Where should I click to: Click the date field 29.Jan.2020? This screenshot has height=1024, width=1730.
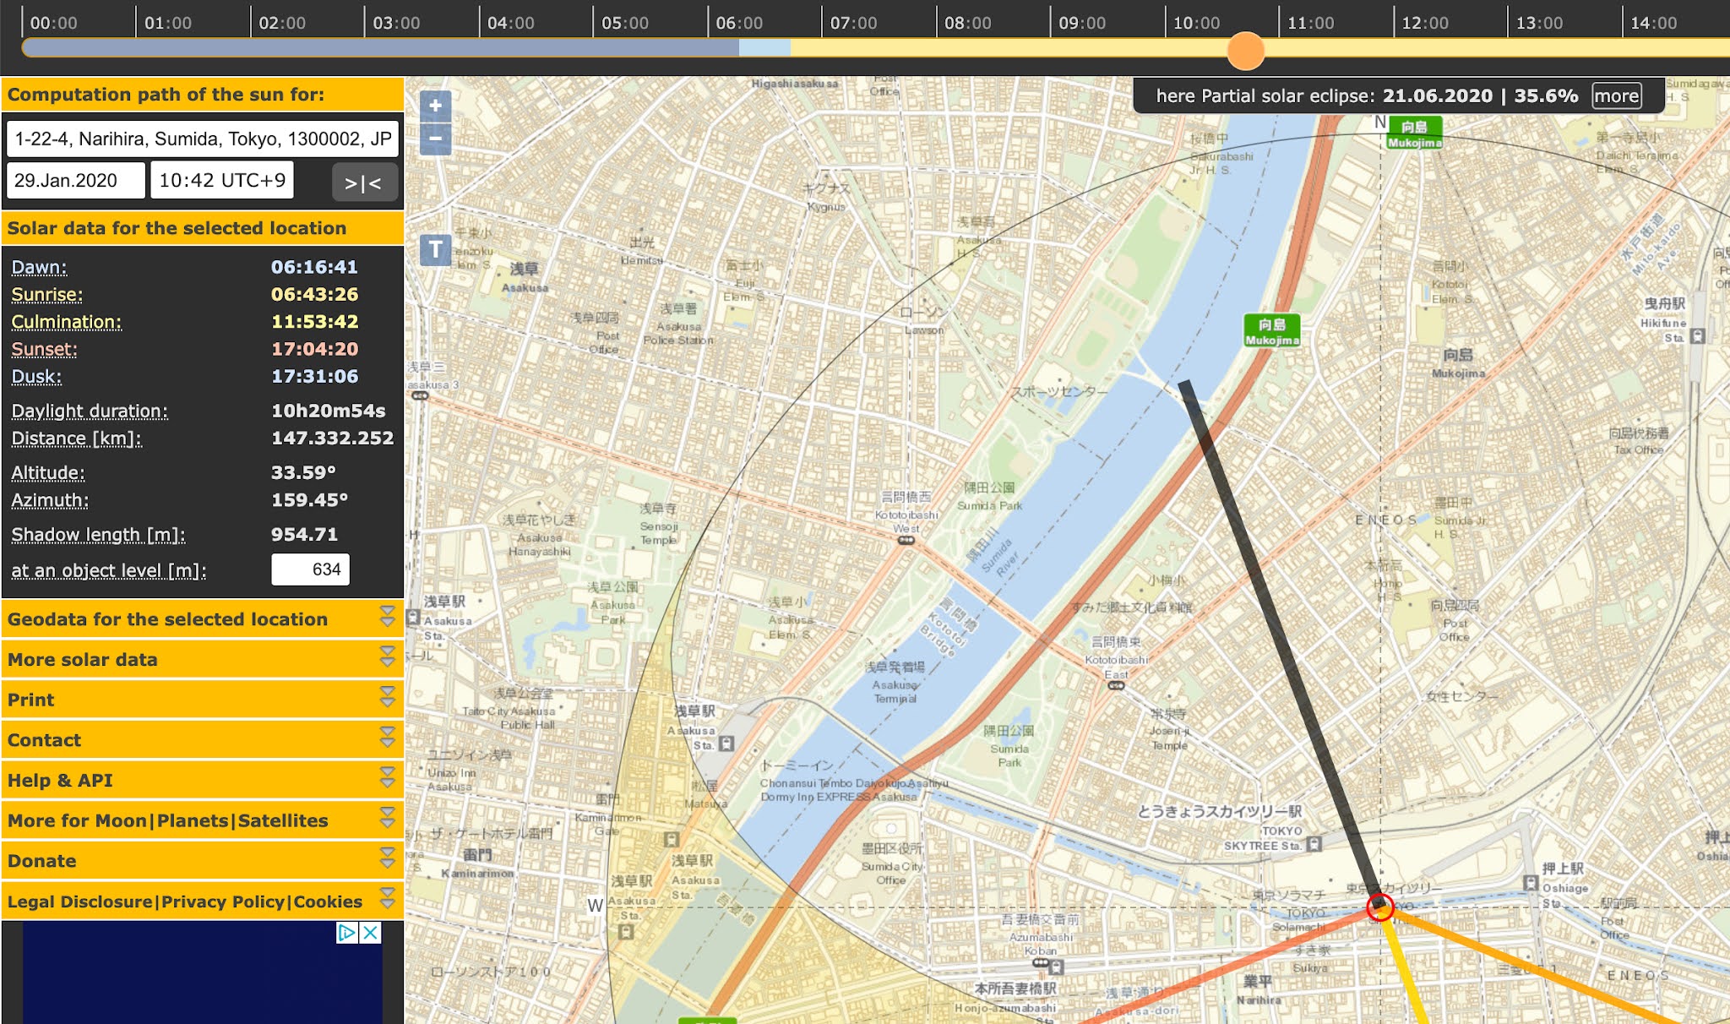click(76, 181)
